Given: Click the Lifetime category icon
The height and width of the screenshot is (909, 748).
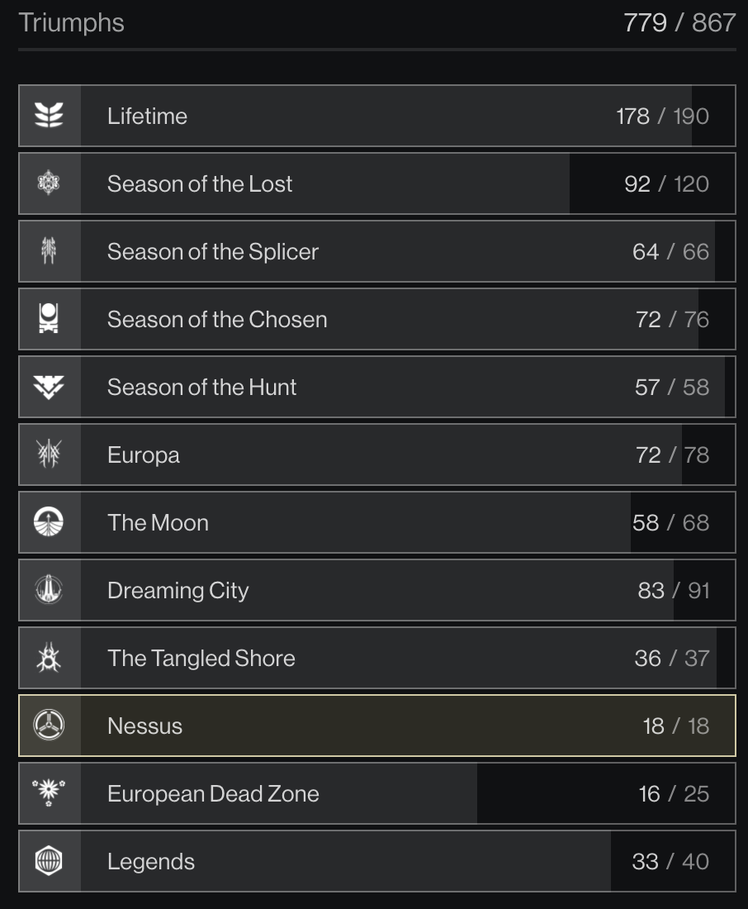Looking at the screenshot, I should point(49,116).
